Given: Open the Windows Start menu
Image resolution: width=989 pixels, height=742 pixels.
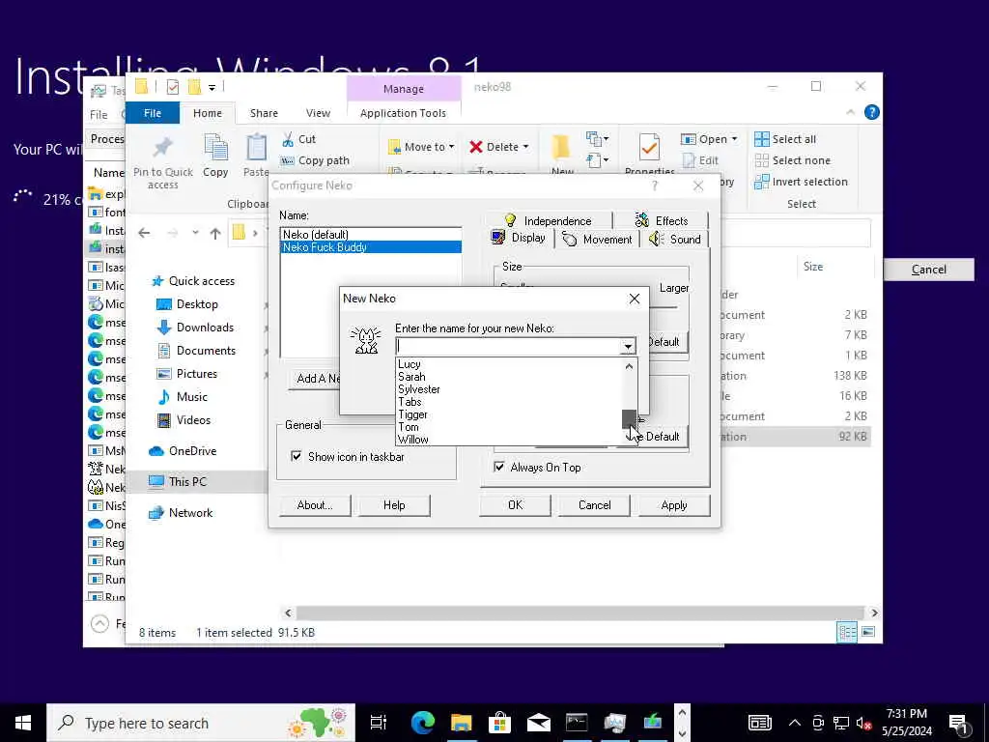Looking at the screenshot, I should [23, 723].
